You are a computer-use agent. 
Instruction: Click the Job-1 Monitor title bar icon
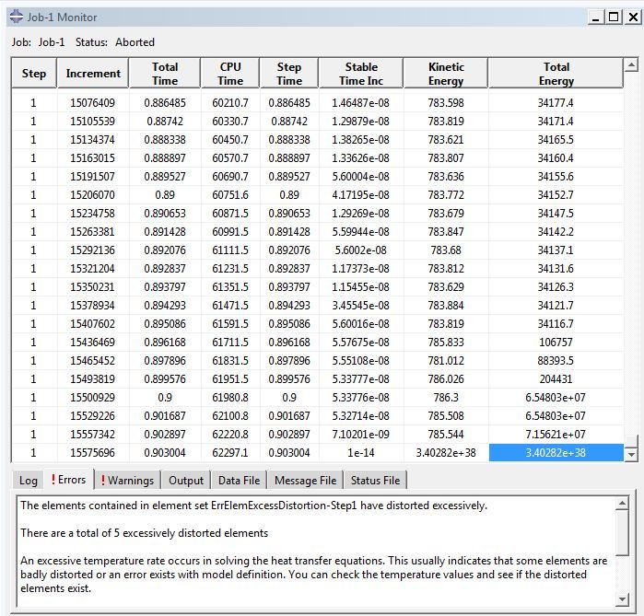coord(17,17)
